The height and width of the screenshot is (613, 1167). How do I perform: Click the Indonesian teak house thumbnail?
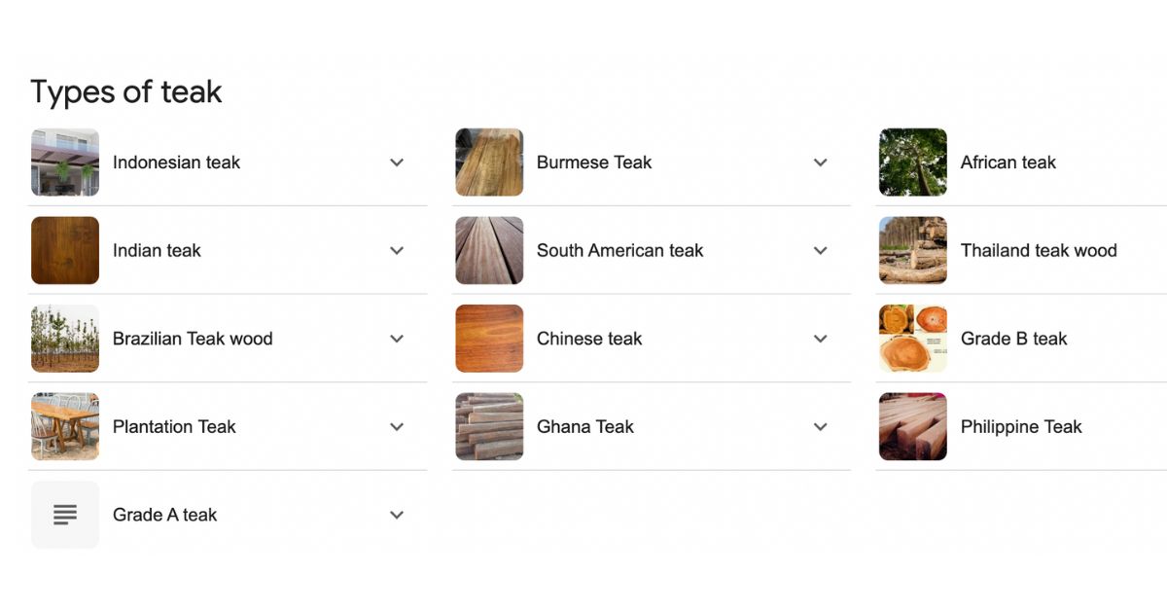pyautogui.click(x=65, y=162)
